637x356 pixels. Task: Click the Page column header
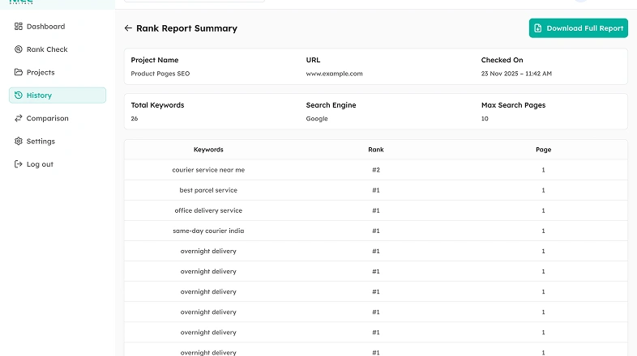point(543,150)
